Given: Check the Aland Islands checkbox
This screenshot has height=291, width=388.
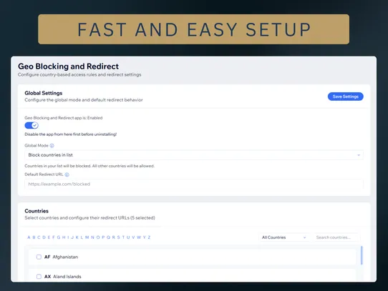Looking at the screenshot, I should (39, 277).
